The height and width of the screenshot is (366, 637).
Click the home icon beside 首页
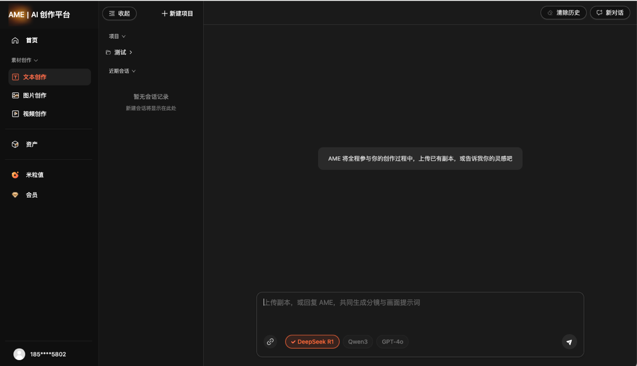[x=15, y=40]
